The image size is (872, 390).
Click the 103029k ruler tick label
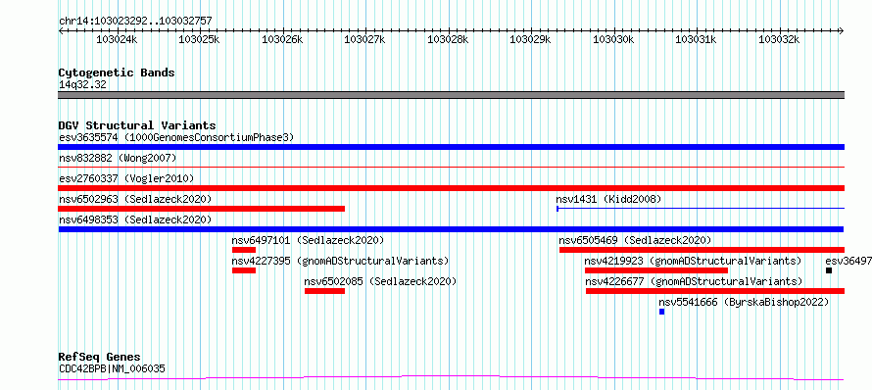(x=530, y=39)
